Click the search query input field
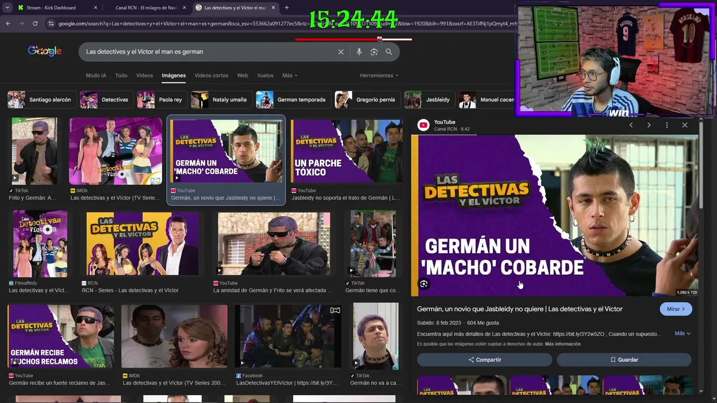Image resolution: width=717 pixels, height=403 pixels. [x=207, y=51]
